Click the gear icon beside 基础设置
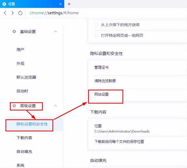The image size is (187, 168). (x=14, y=31)
